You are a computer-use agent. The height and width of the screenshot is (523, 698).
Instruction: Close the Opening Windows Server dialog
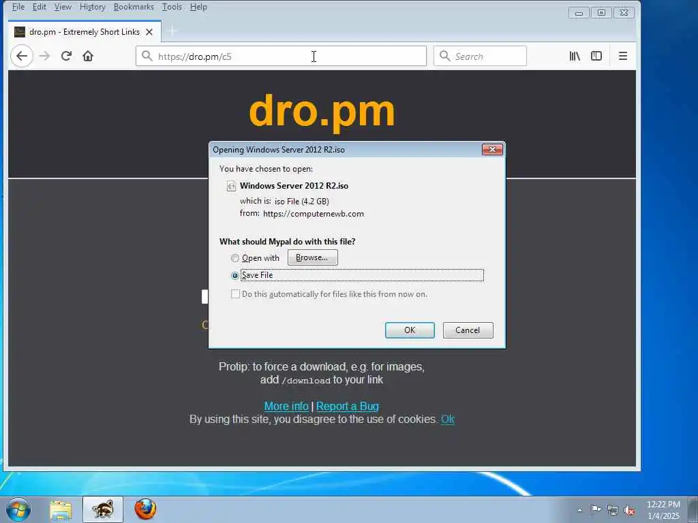pos(492,149)
